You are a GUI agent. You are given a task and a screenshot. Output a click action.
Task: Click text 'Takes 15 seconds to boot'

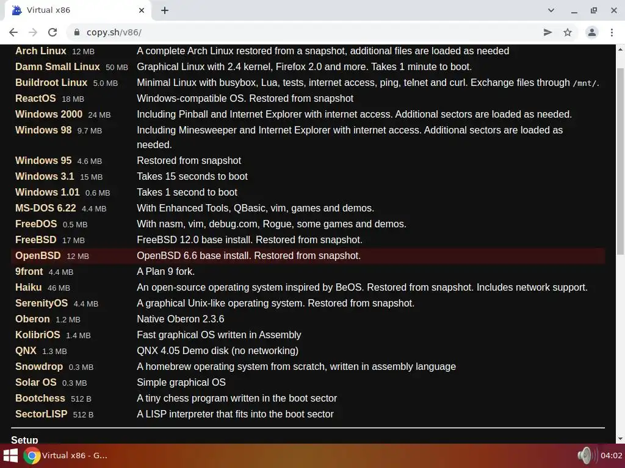192,176
